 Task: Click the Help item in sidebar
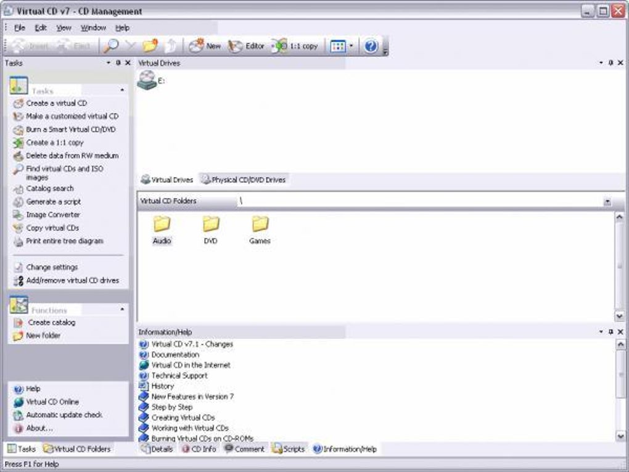33,389
